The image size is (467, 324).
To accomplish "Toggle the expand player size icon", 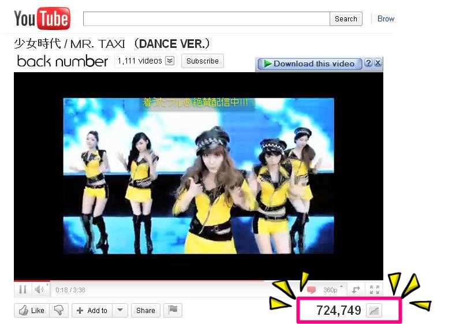I will pyautogui.click(x=356, y=290).
